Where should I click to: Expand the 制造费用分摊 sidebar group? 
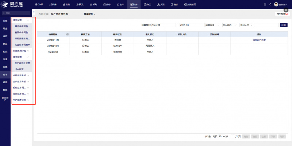pyautogui.click(x=21, y=51)
